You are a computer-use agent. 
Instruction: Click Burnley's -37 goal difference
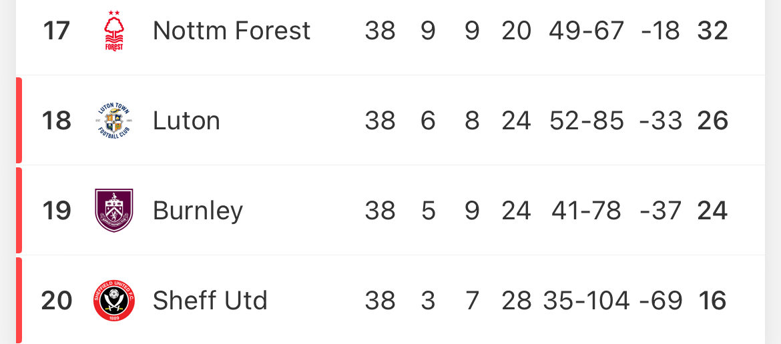[661, 211]
